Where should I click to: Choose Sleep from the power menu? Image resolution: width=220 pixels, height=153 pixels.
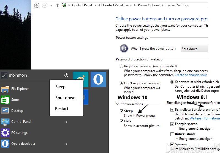coord(60,87)
